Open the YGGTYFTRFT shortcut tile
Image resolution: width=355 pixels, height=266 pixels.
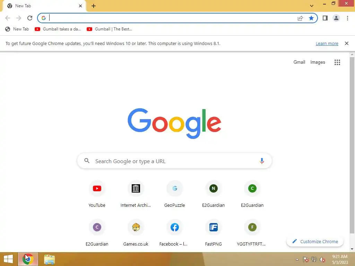coord(252,233)
